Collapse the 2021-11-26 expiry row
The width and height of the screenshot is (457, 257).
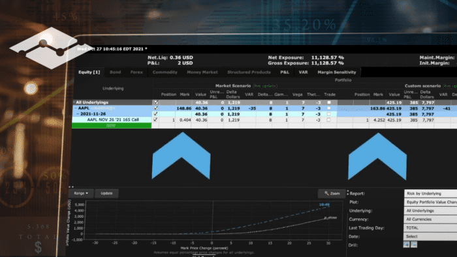click(78, 113)
